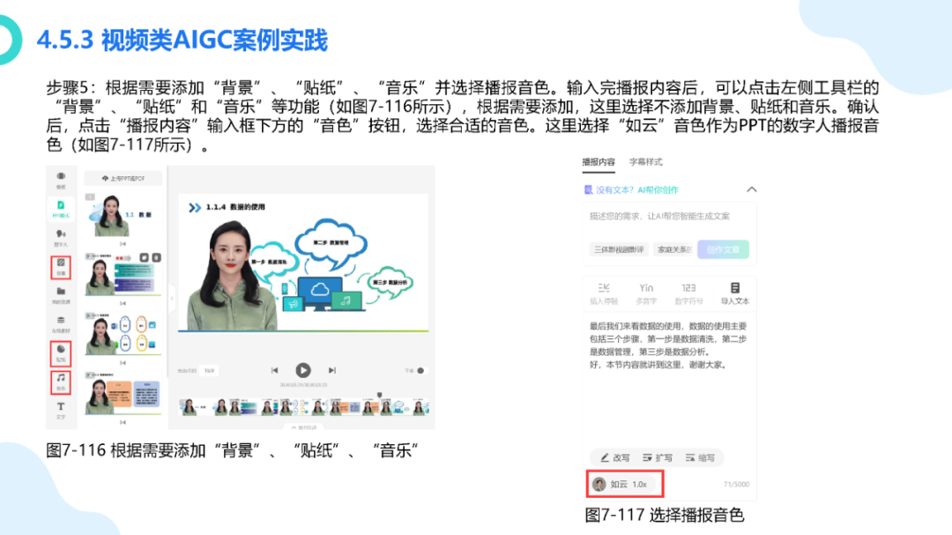Open the 在线素材 online materials icon
The image size is (952, 535).
pos(61,324)
